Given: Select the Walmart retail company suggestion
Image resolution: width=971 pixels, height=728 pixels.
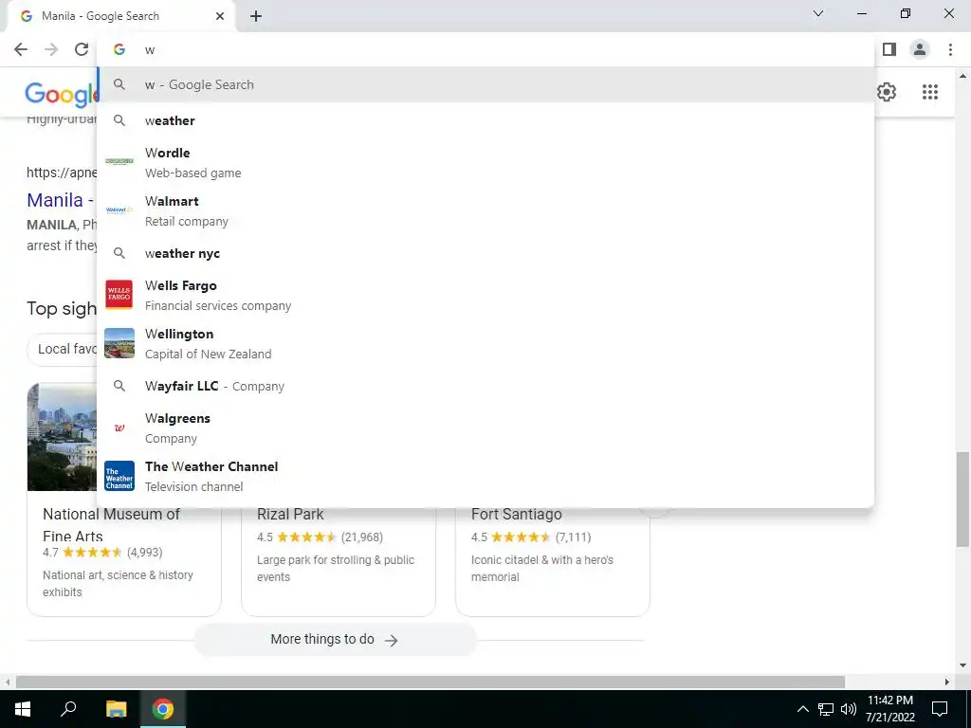Looking at the screenshot, I should (485, 210).
